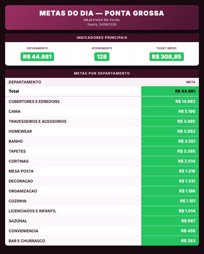Select the Metas por Departamento header
The image size is (204, 254).
click(x=102, y=73)
